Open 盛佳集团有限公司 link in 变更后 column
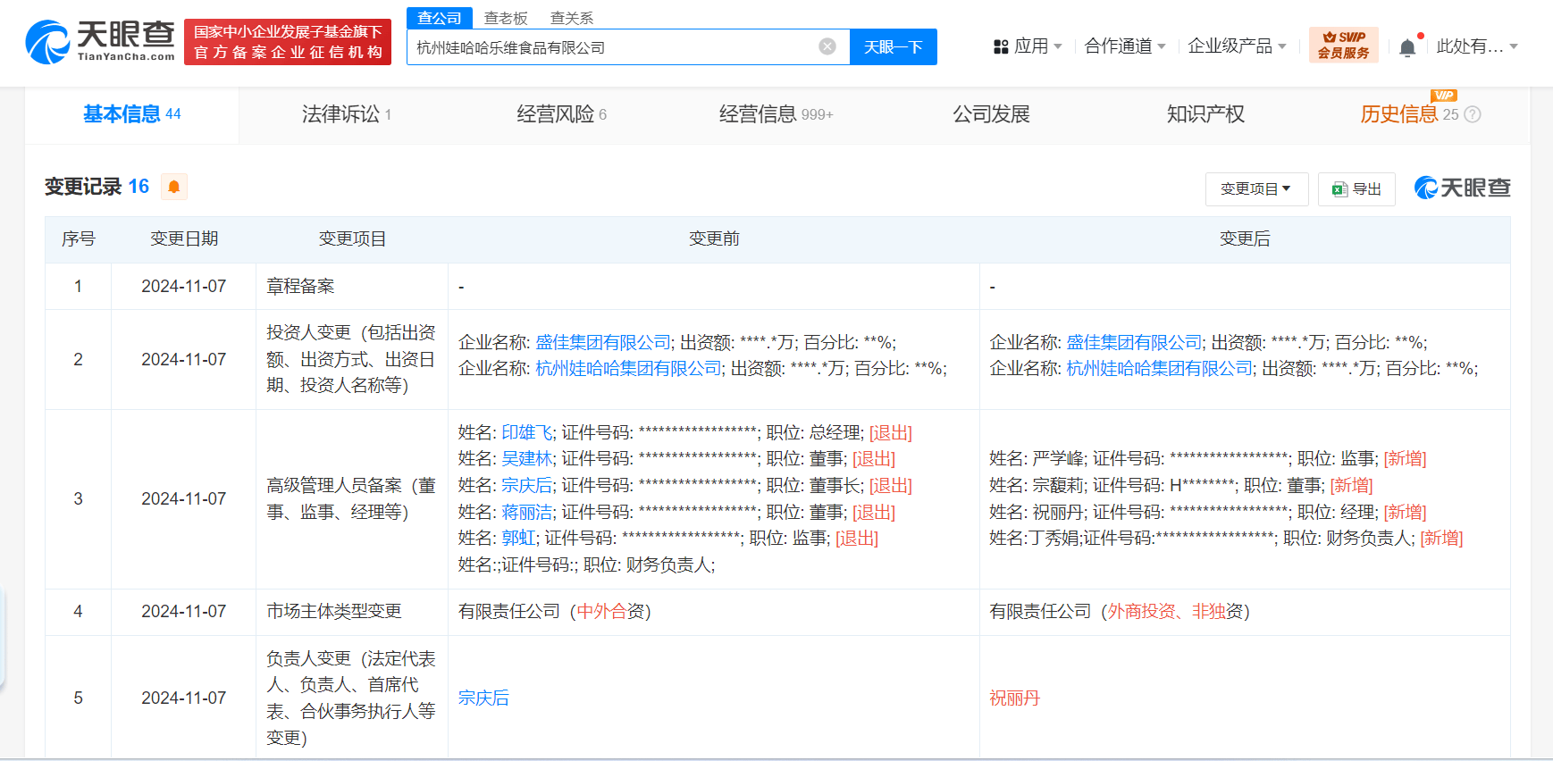The height and width of the screenshot is (761, 1553). pyautogui.click(x=1134, y=342)
